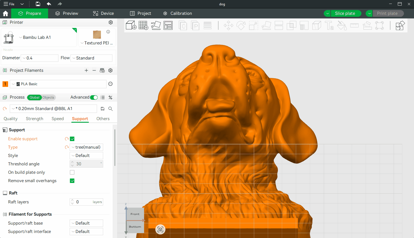
Task: Turn off the Advanced toggle
Action: (94, 97)
